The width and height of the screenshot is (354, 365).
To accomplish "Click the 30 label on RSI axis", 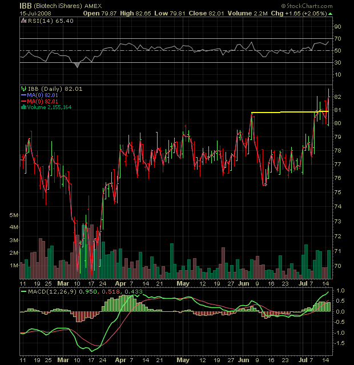I will pyautogui.click(x=337, y=63).
